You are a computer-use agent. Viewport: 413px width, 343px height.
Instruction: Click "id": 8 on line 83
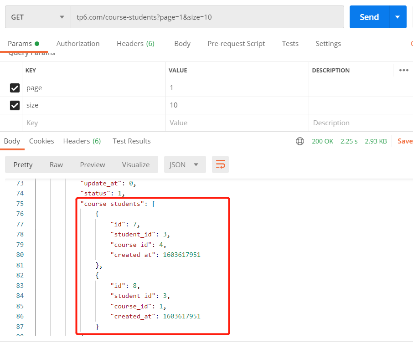[125, 286]
